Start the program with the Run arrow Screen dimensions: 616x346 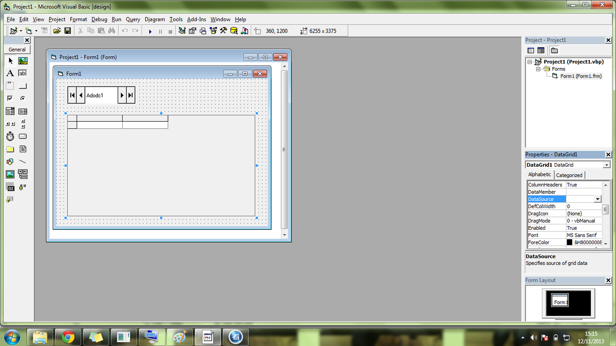150,31
